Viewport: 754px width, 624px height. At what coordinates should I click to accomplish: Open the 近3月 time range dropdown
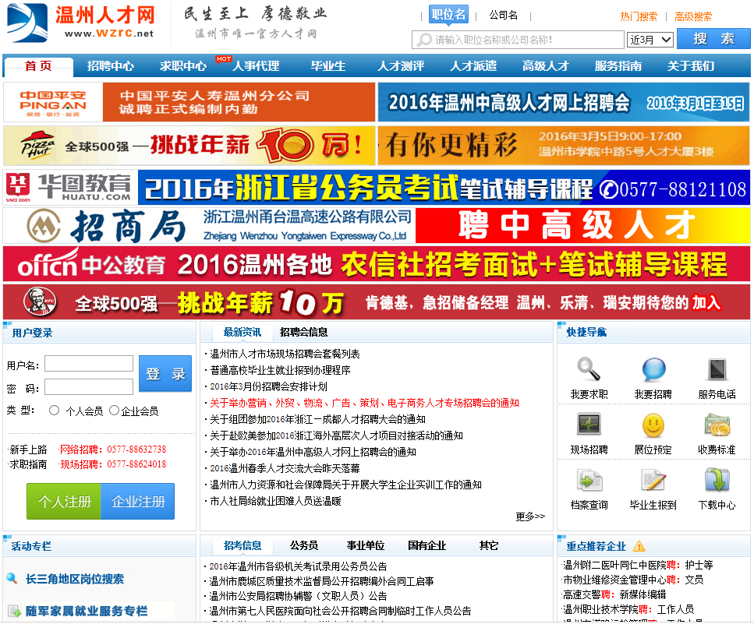[650, 40]
